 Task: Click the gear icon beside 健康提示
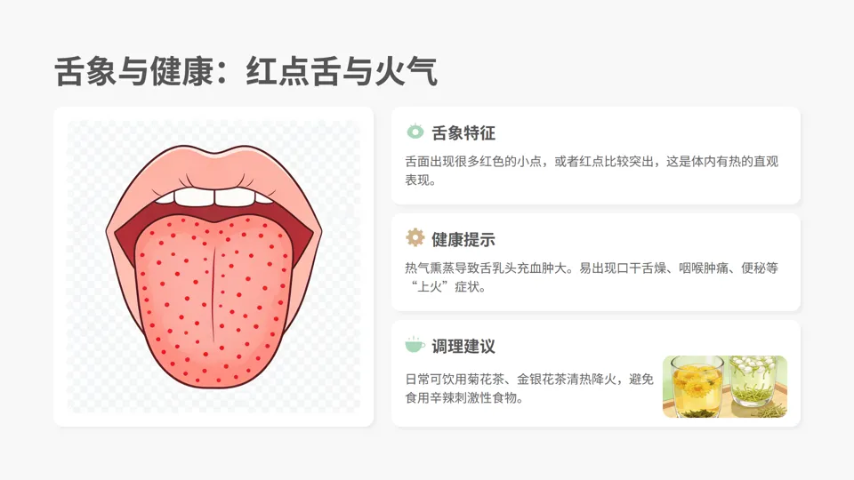415,238
